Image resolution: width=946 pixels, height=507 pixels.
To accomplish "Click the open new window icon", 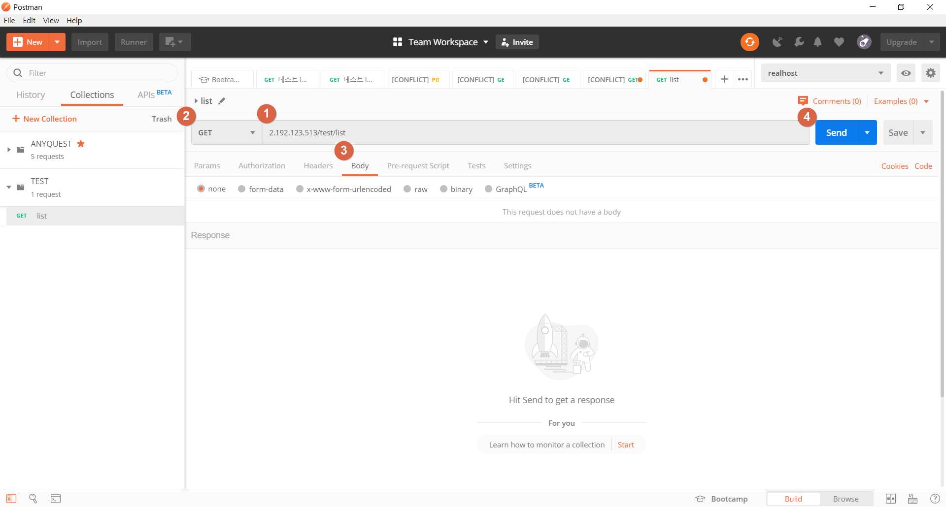I will (174, 42).
